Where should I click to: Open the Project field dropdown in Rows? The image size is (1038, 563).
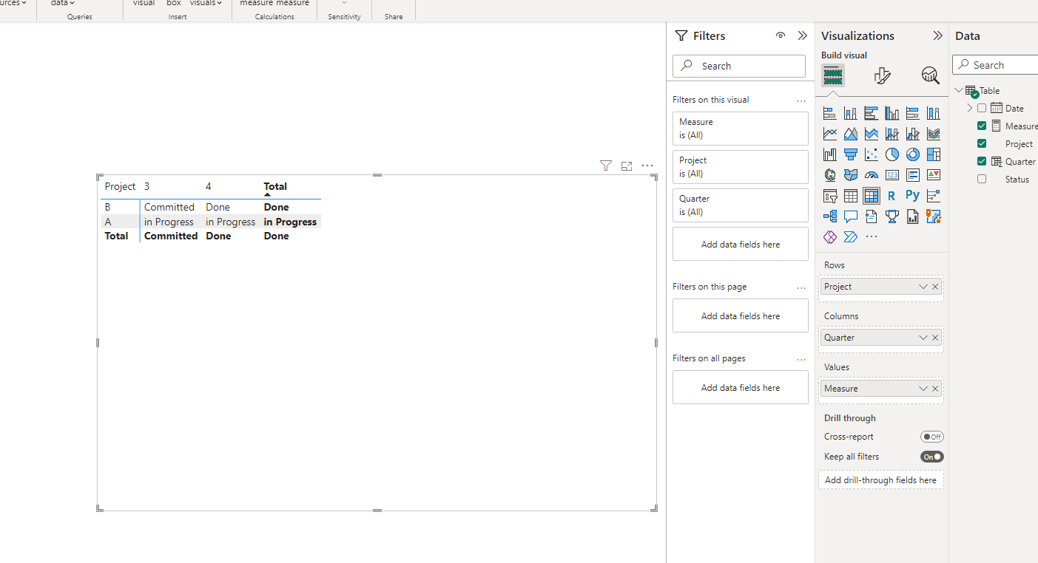point(923,287)
